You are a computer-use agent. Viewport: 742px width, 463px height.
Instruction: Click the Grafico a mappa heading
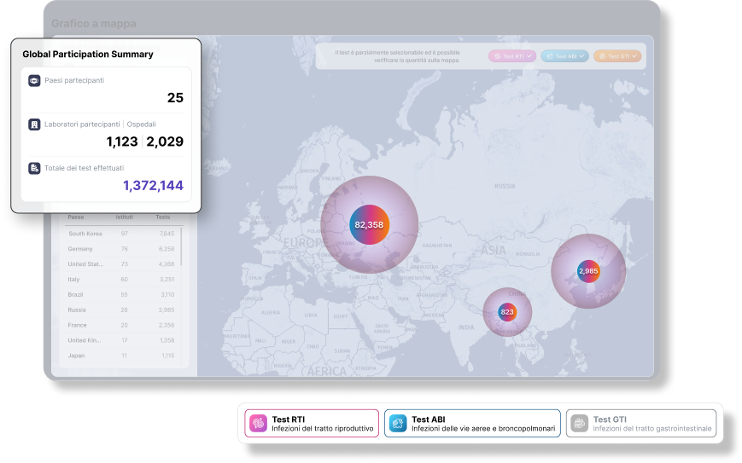[94, 24]
